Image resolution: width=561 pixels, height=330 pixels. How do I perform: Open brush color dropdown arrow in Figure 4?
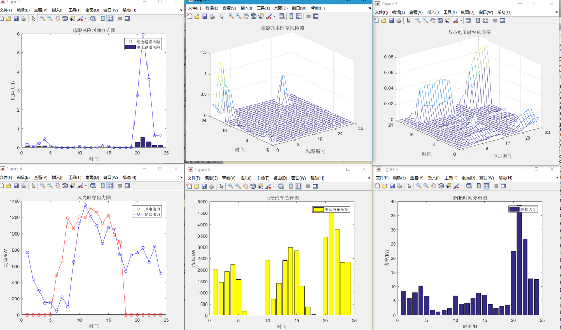pyautogui.click(x=86, y=186)
